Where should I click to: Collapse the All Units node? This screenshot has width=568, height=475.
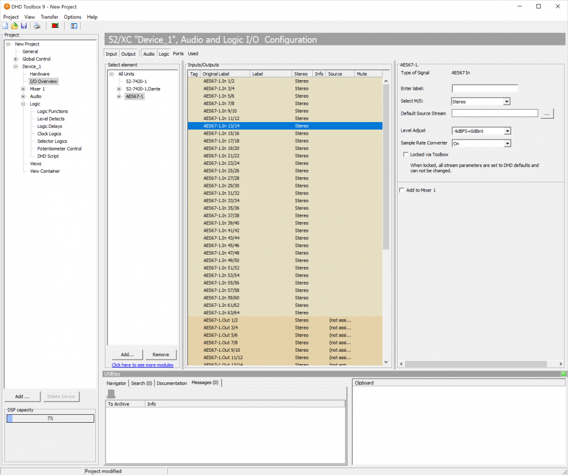[x=111, y=74]
